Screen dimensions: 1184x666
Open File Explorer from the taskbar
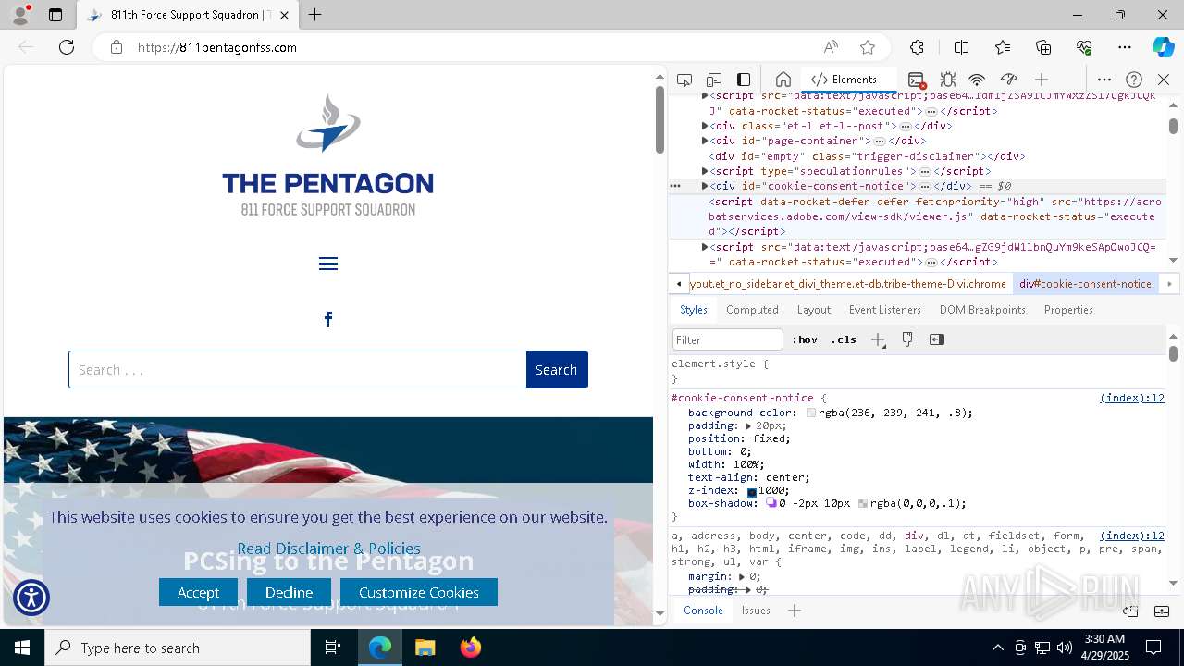tap(425, 647)
